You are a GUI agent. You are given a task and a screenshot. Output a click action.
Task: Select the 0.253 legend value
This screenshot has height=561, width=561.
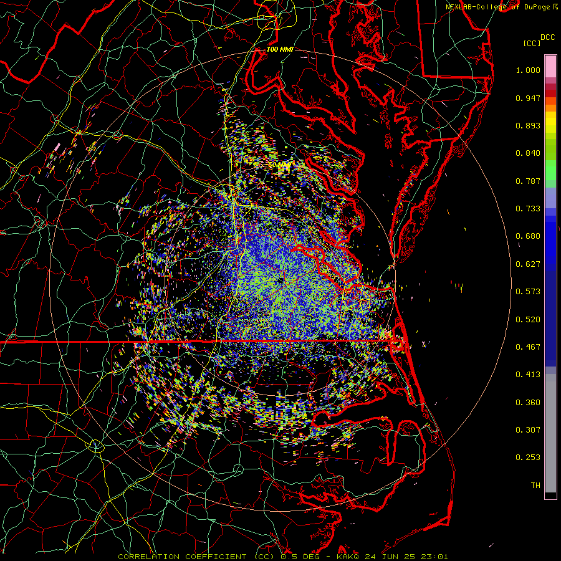click(528, 458)
